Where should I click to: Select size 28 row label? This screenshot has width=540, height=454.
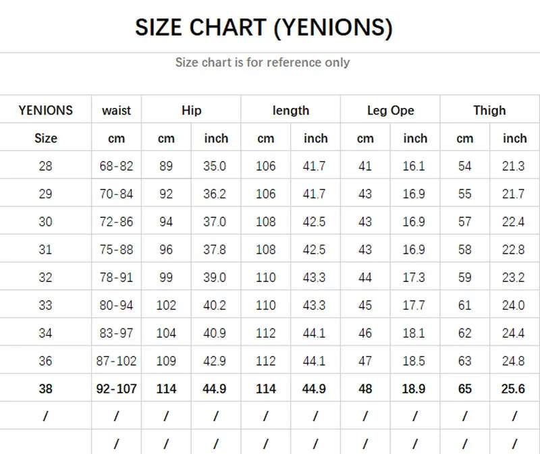[45, 166]
